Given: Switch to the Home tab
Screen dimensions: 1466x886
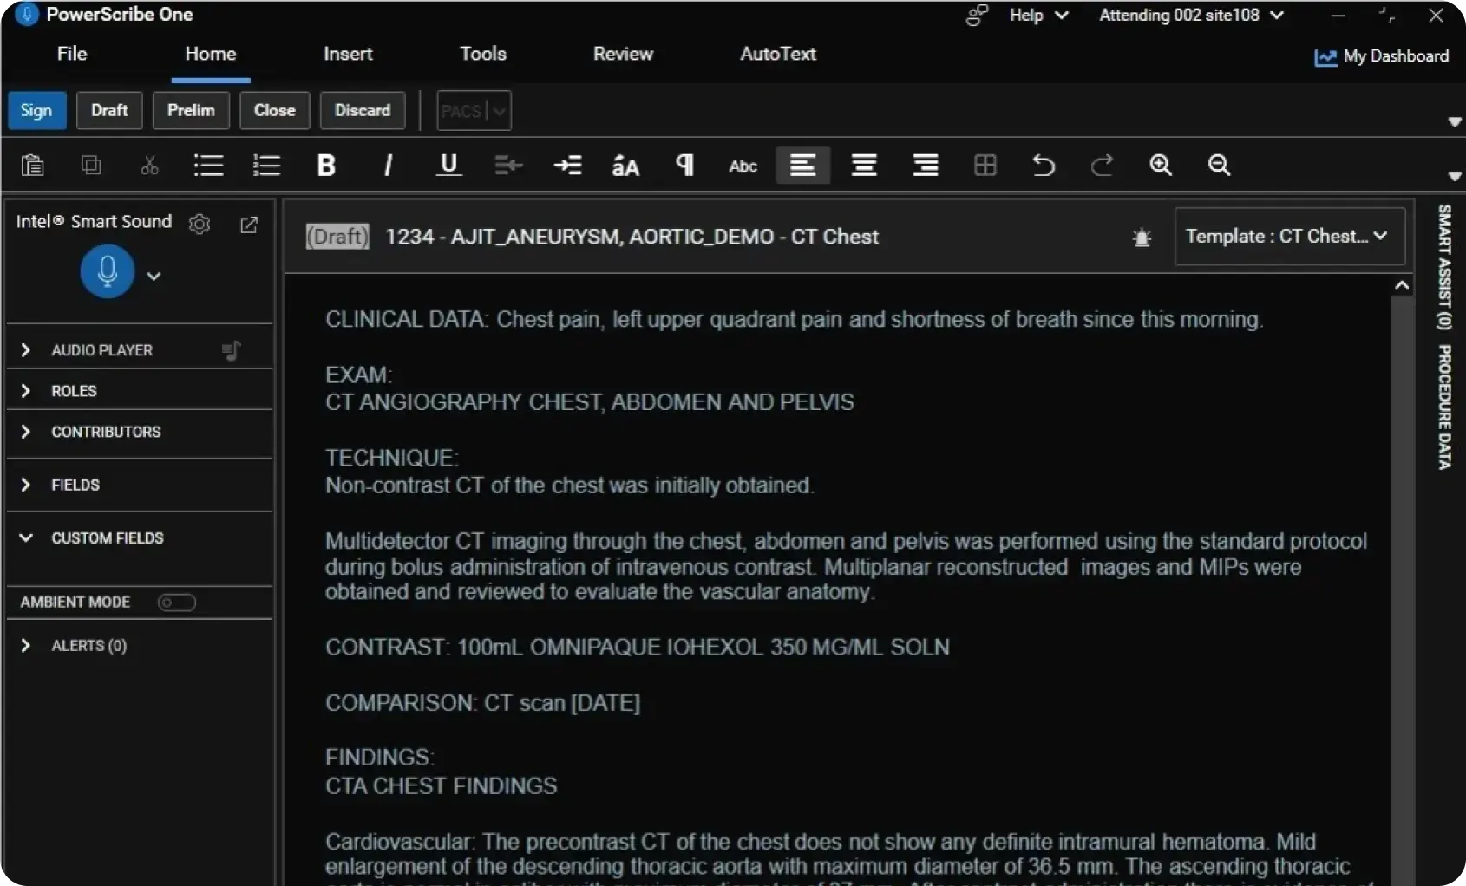Looking at the screenshot, I should pyautogui.click(x=211, y=54).
